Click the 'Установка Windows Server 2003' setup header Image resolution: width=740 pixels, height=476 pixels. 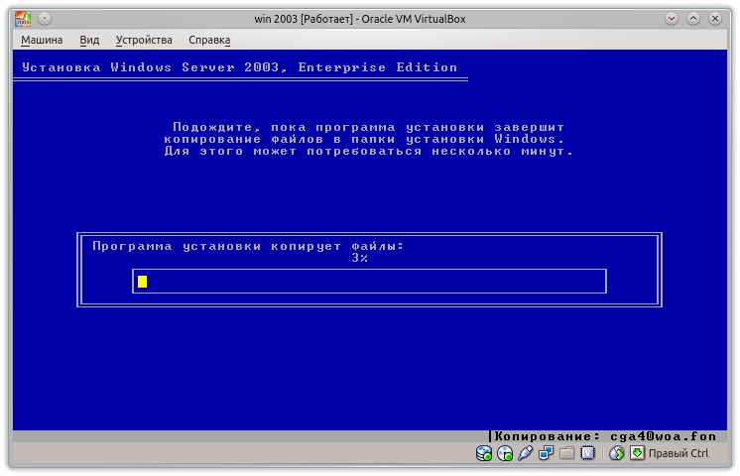click(x=240, y=67)
